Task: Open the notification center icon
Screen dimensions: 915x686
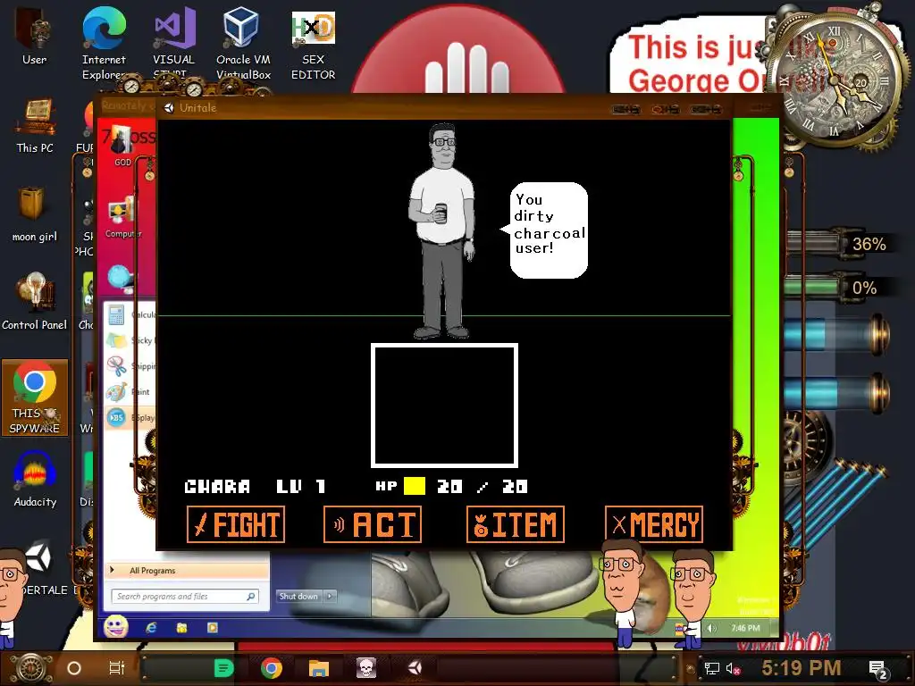Action: [x=878, y=669]
